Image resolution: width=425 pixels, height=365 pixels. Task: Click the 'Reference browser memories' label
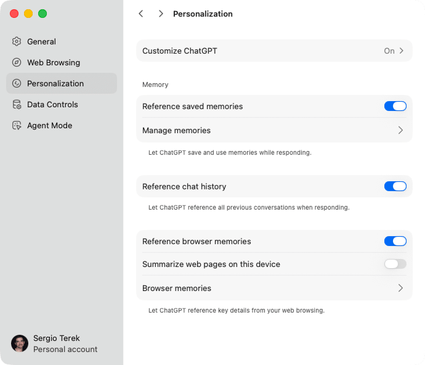coord(196,242)
